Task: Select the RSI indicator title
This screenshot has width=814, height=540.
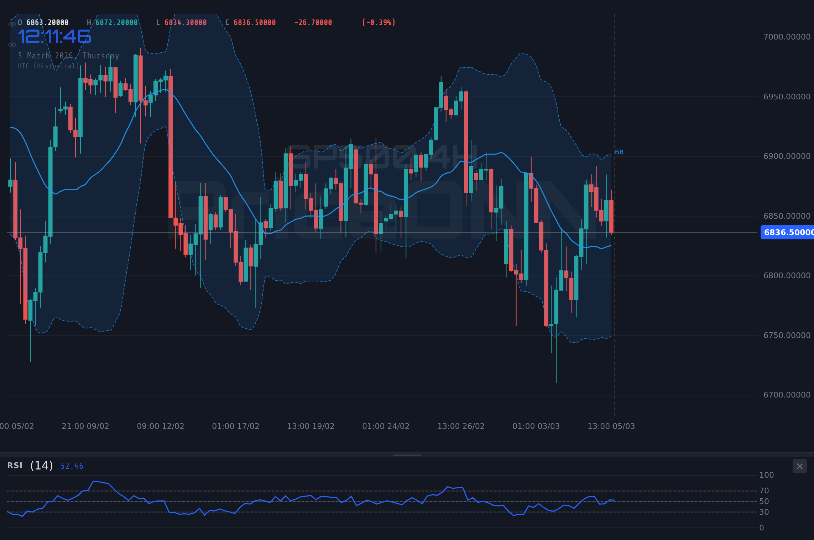Action: [x=15, y=466]
